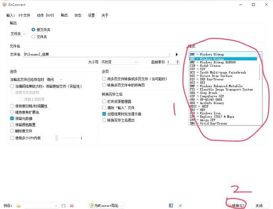Save current preset with floppy icon
The width and height of the screenshot is (273, 209).
[63, 206]
